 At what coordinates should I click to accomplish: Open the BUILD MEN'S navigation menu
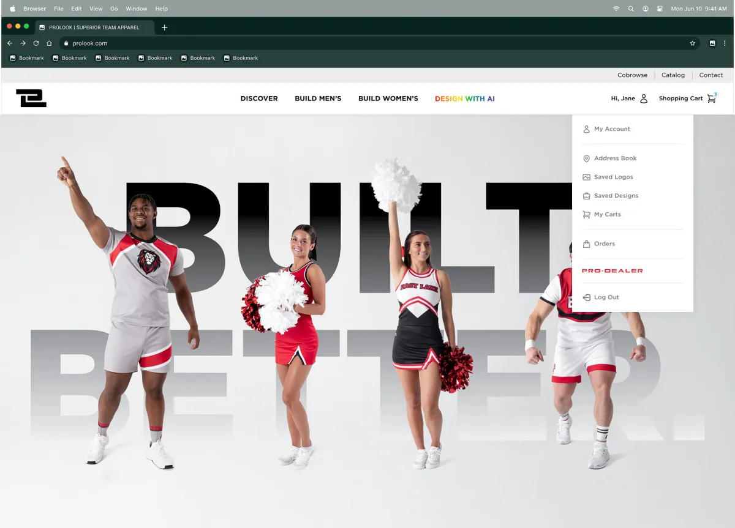coord(318,99)
